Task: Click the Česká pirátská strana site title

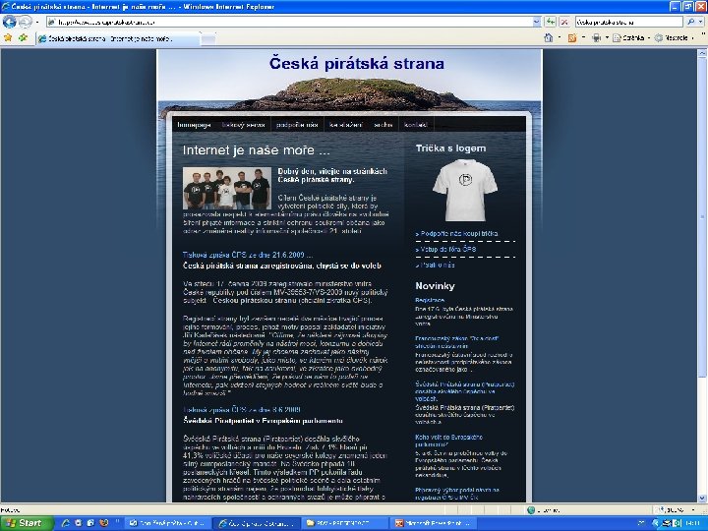Action: coord(357,63)
